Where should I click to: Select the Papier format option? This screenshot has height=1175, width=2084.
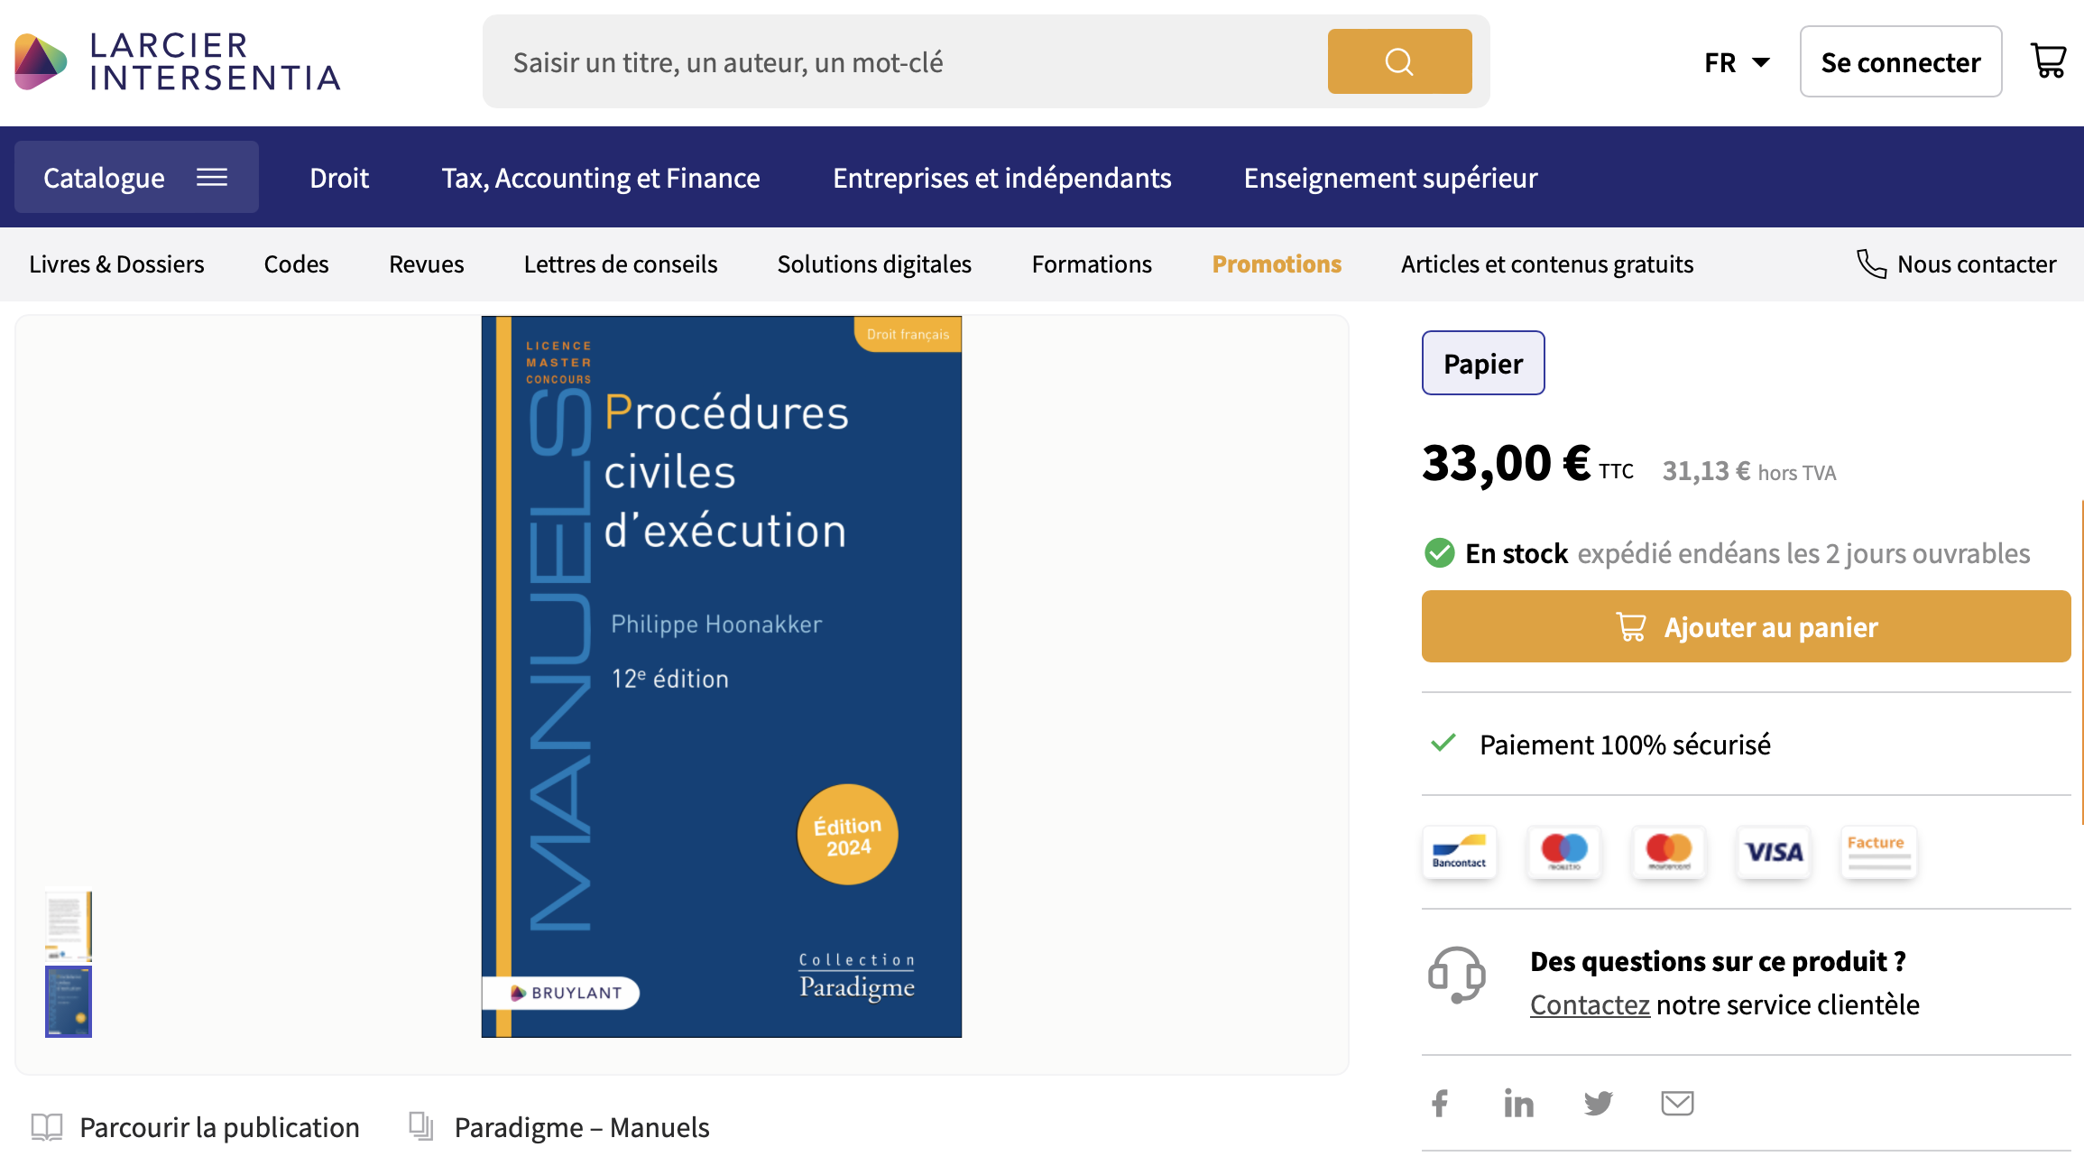tap(1483, 363)
